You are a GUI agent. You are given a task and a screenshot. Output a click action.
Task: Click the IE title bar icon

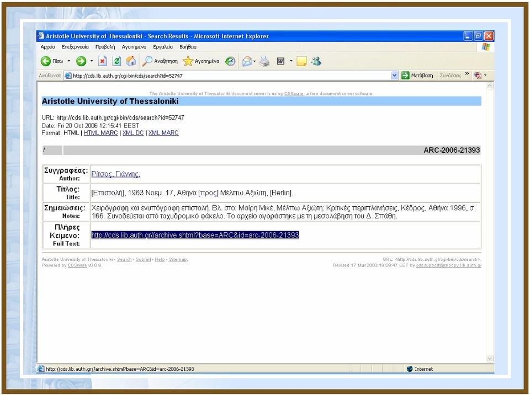(41, 35)
